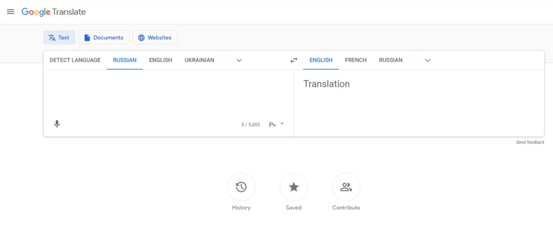The image size is (553, 249).
Task: Select Russian as target language
Action: click(391, 60)
